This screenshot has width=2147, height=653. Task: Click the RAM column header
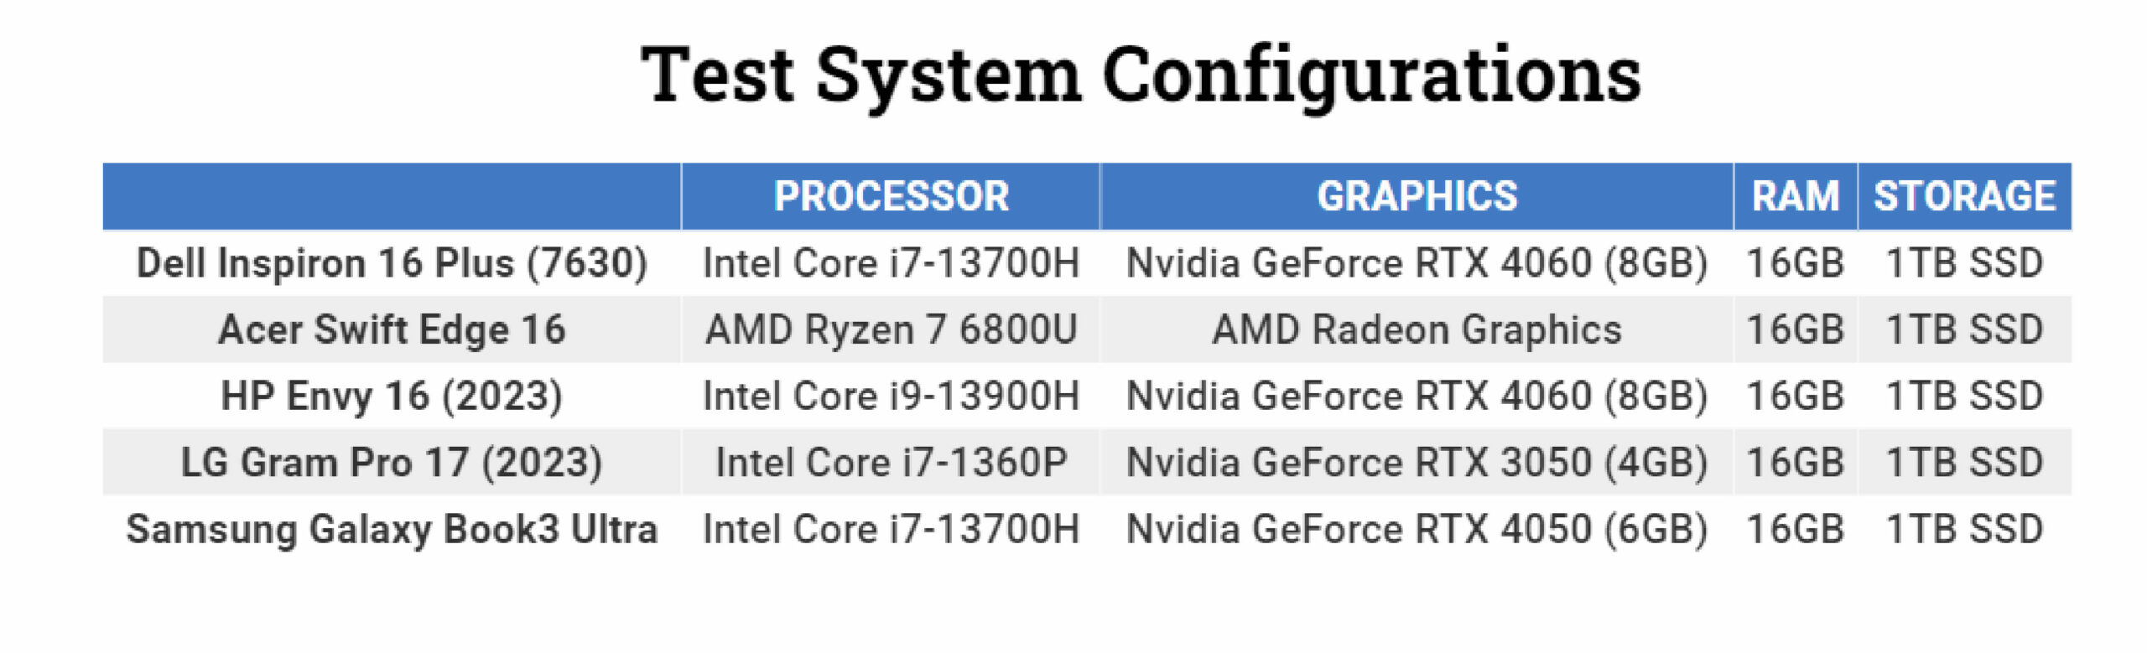click(1795, 196)
